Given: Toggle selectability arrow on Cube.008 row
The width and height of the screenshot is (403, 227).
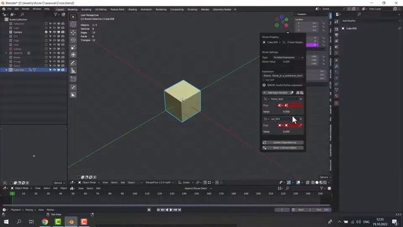Looking at the screenshot, I should click(x=50, y=70).
